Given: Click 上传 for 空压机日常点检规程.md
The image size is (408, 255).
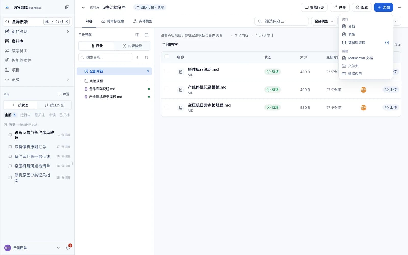Looking at the screenshot, I should [x=391, y=107].
